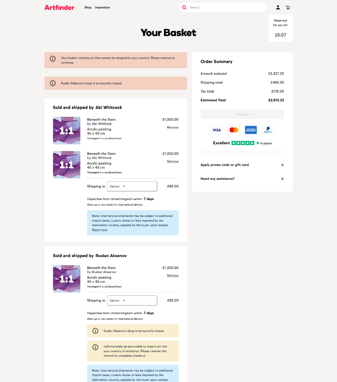The width and height of the screenshot is (337, 382).
Task: Open the Inspiration menu
Action: 102,7
